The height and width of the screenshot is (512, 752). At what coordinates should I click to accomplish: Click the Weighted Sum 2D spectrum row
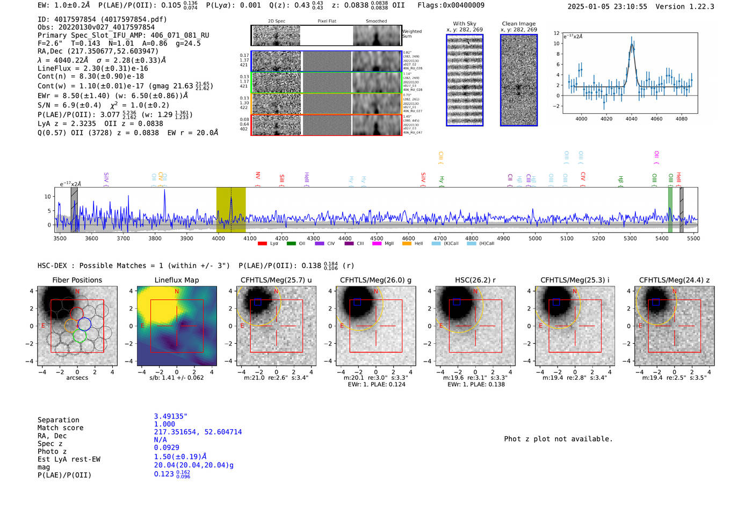tap(326, 35)
